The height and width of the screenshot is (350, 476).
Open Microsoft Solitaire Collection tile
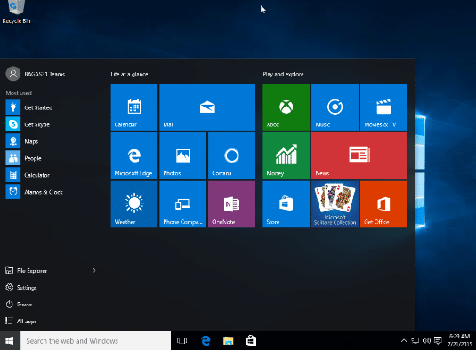[335, 204]
